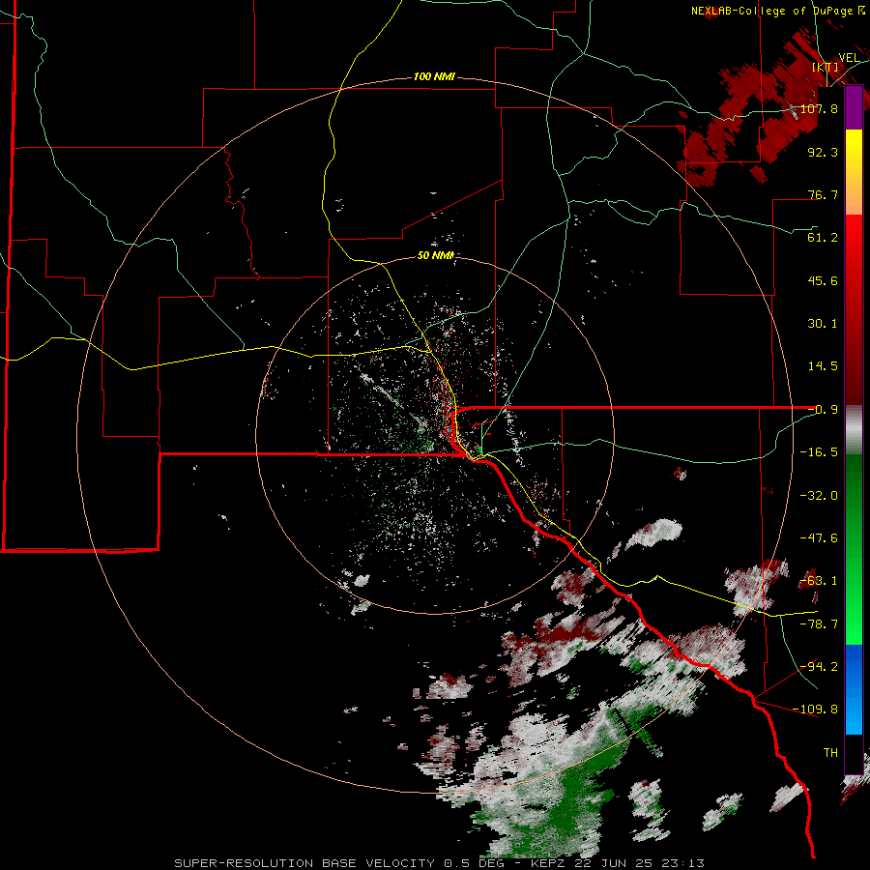Image resolution: width=870 pixels, height=870 pixels.
Task: Pick the black TH segment of color bar
Action: click(x=854, y=753)
